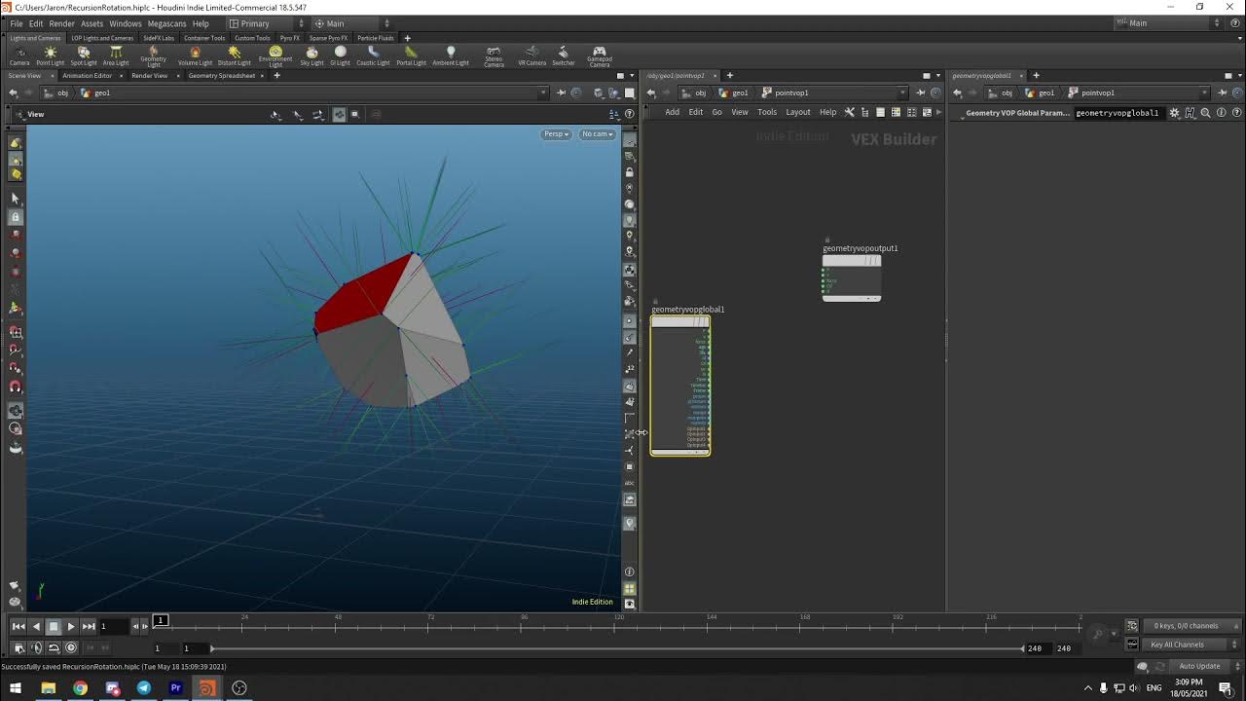This screenshot has width=1246, height=701.
Task: Add a Stereo Camera
Action: [x=494, y=56]
